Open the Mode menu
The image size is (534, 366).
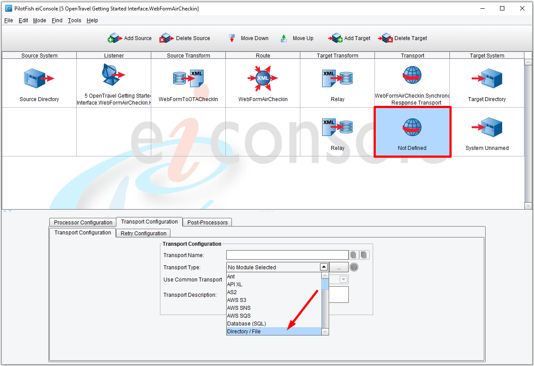(x=39, y=20)
